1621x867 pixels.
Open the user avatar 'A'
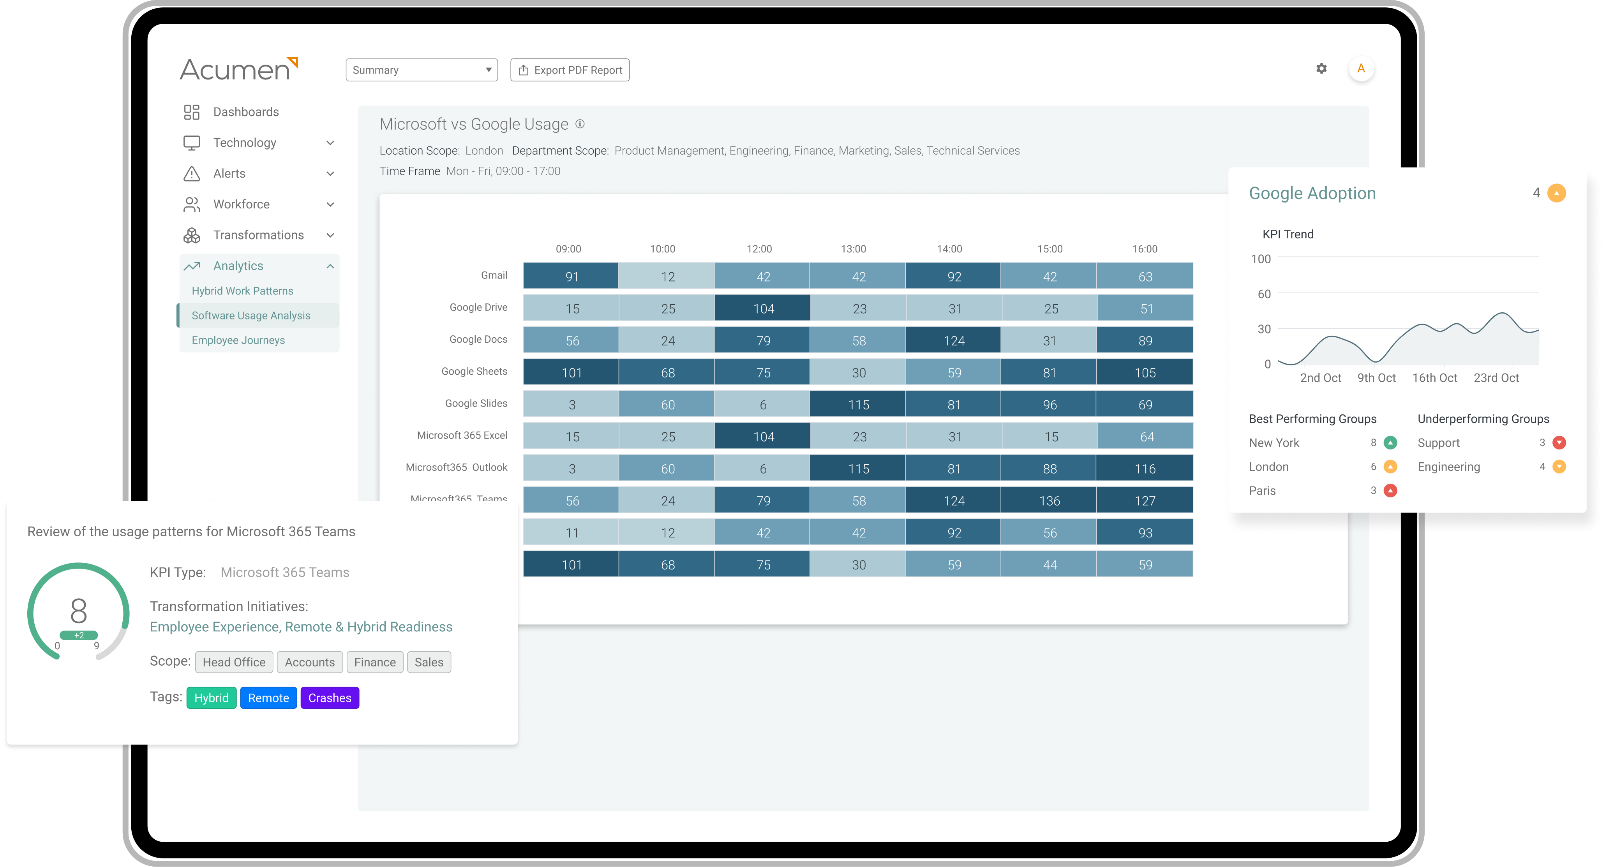[x=1361, y=69]
